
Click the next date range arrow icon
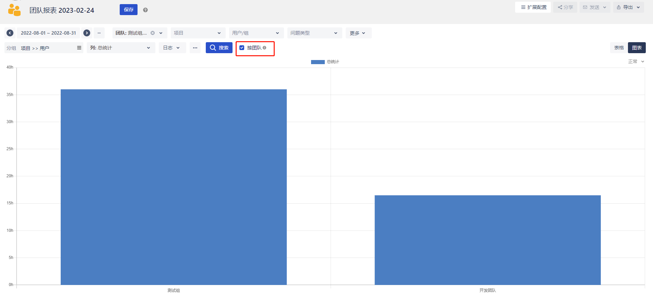point(87,33)
